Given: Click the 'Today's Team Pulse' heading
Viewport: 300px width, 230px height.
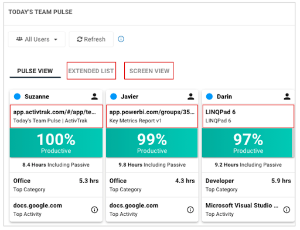Looking at the screenshot, I should coord(40,12).
